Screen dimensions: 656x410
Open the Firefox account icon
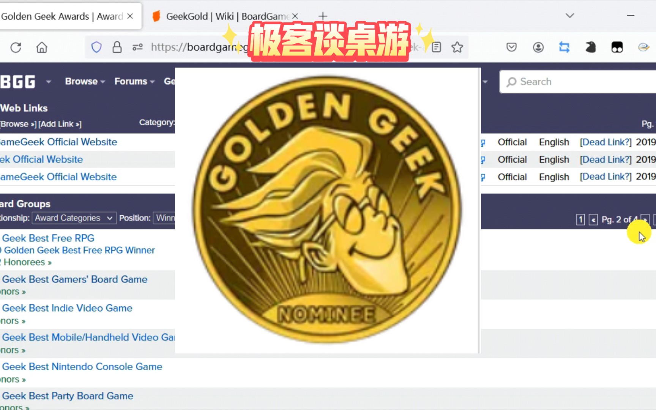[x=538, y=47]
